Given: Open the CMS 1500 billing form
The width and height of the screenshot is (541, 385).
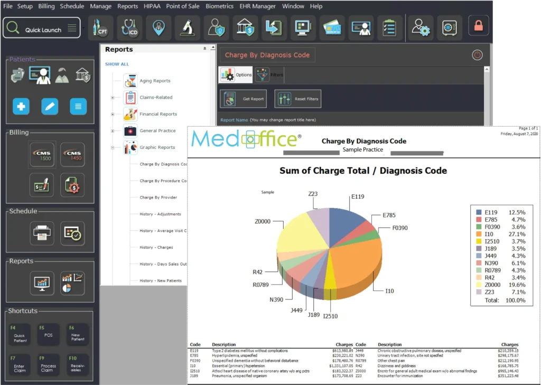Looking at the screenshot, I should click(41, 155).
